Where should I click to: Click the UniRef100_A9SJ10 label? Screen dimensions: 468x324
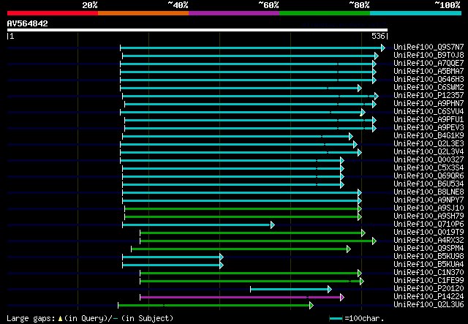pos(429,208)
